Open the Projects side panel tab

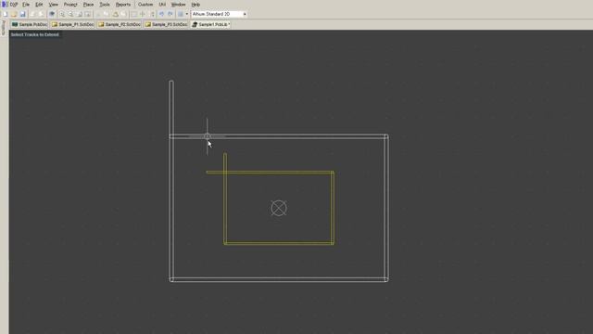[x=4, y=28]
